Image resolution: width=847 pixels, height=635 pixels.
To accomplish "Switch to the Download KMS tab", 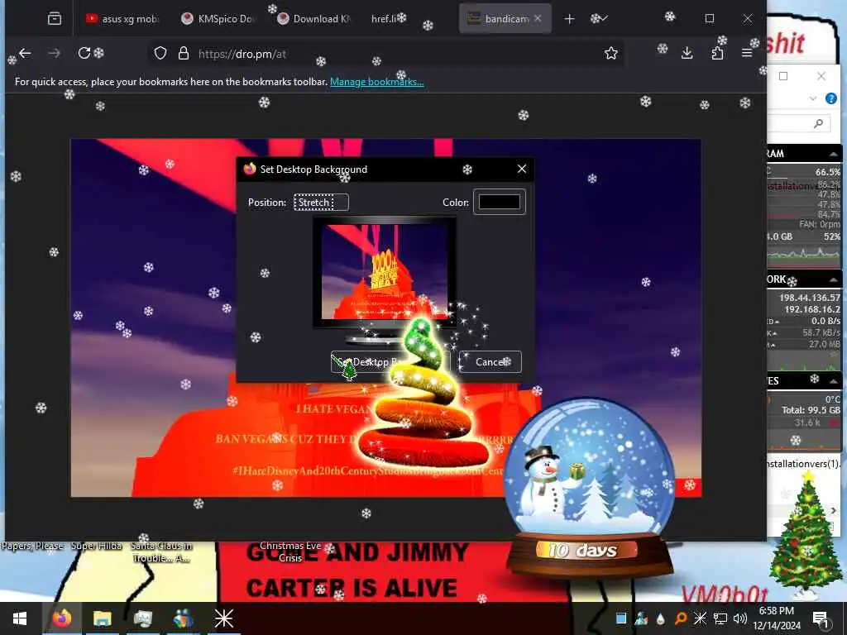I will pos(314,19).
